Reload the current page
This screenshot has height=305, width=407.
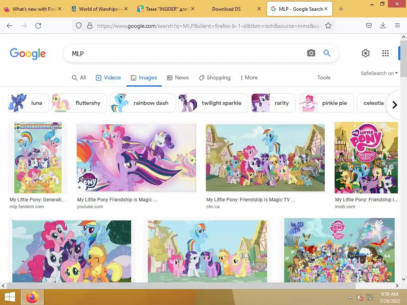click(x=38, y=25)
